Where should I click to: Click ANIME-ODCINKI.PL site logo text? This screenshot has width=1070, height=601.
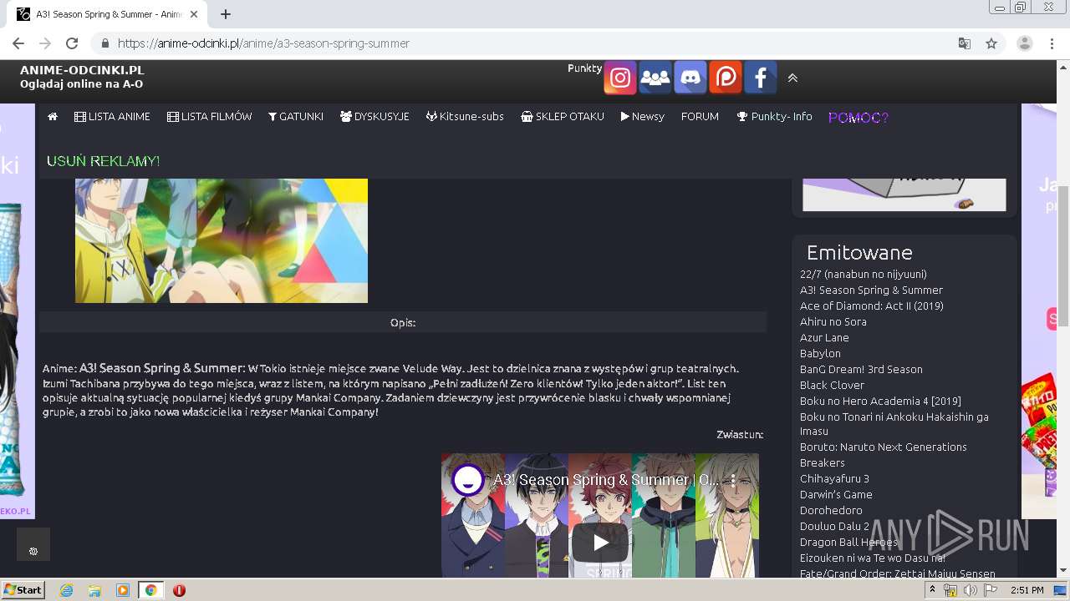pos(82,70)
